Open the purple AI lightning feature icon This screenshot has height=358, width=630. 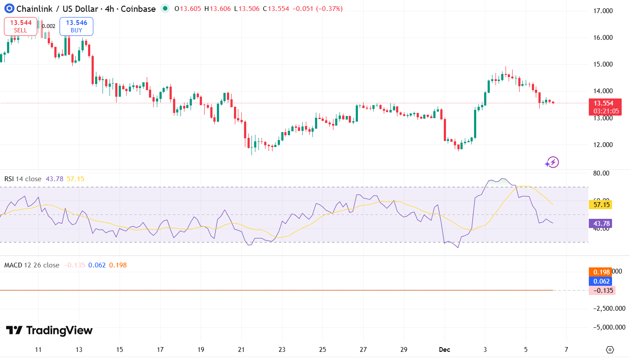[552, 162]
